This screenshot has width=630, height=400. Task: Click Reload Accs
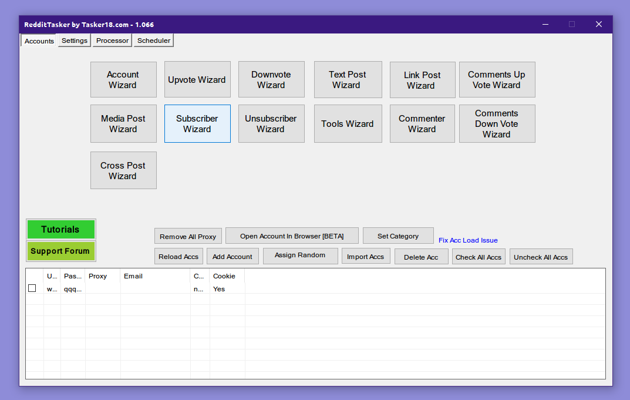pos(178,257)
